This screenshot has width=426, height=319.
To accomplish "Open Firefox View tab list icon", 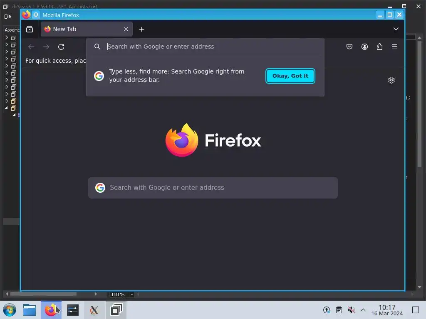I will pyautogui.click(x=30, y=29).
